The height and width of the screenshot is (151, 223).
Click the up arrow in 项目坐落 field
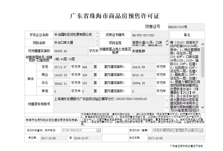167,41
